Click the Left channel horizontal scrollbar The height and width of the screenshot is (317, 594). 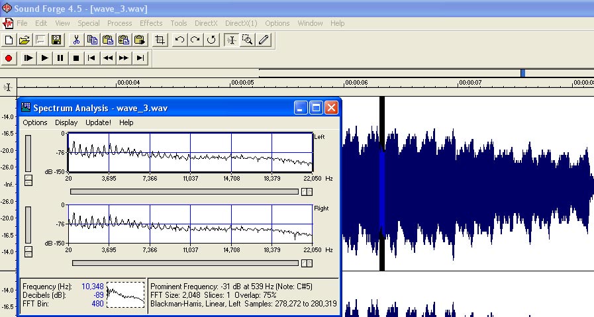184,192
